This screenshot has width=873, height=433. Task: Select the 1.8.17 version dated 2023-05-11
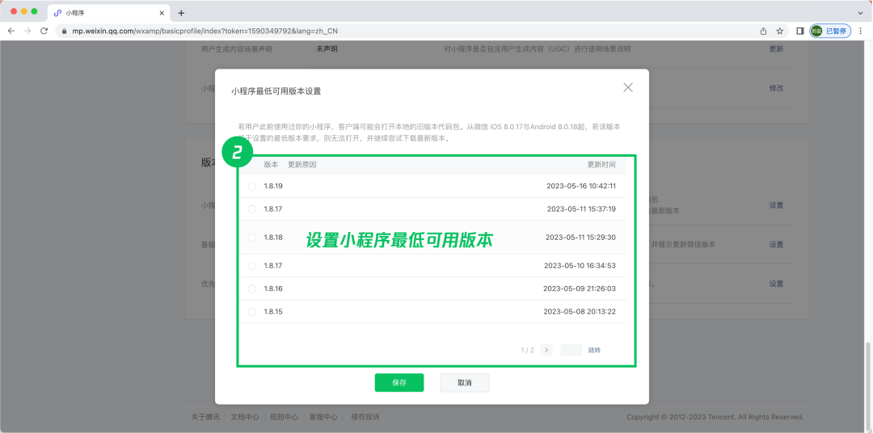252,209
